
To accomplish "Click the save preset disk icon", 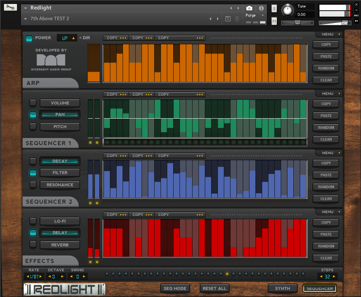I will coord(228,19).
